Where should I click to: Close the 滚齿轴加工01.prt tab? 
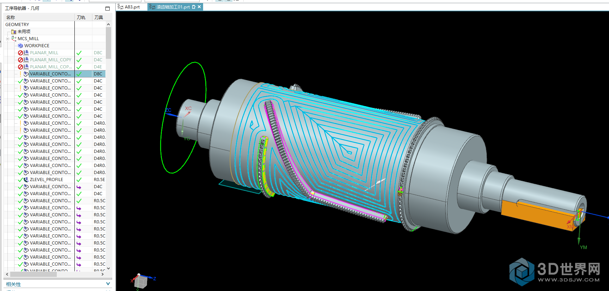coord(199,7)
